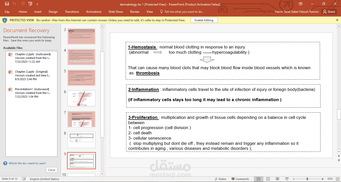Click the '2-Inflammation' heading text

(143, 89)
